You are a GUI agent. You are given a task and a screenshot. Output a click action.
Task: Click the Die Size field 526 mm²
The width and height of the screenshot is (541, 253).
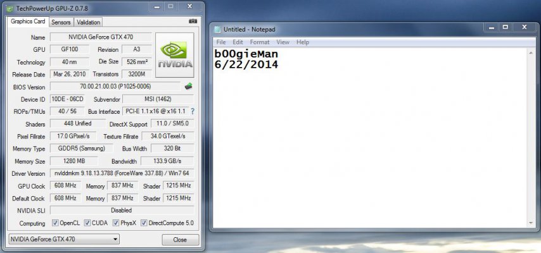137,62
